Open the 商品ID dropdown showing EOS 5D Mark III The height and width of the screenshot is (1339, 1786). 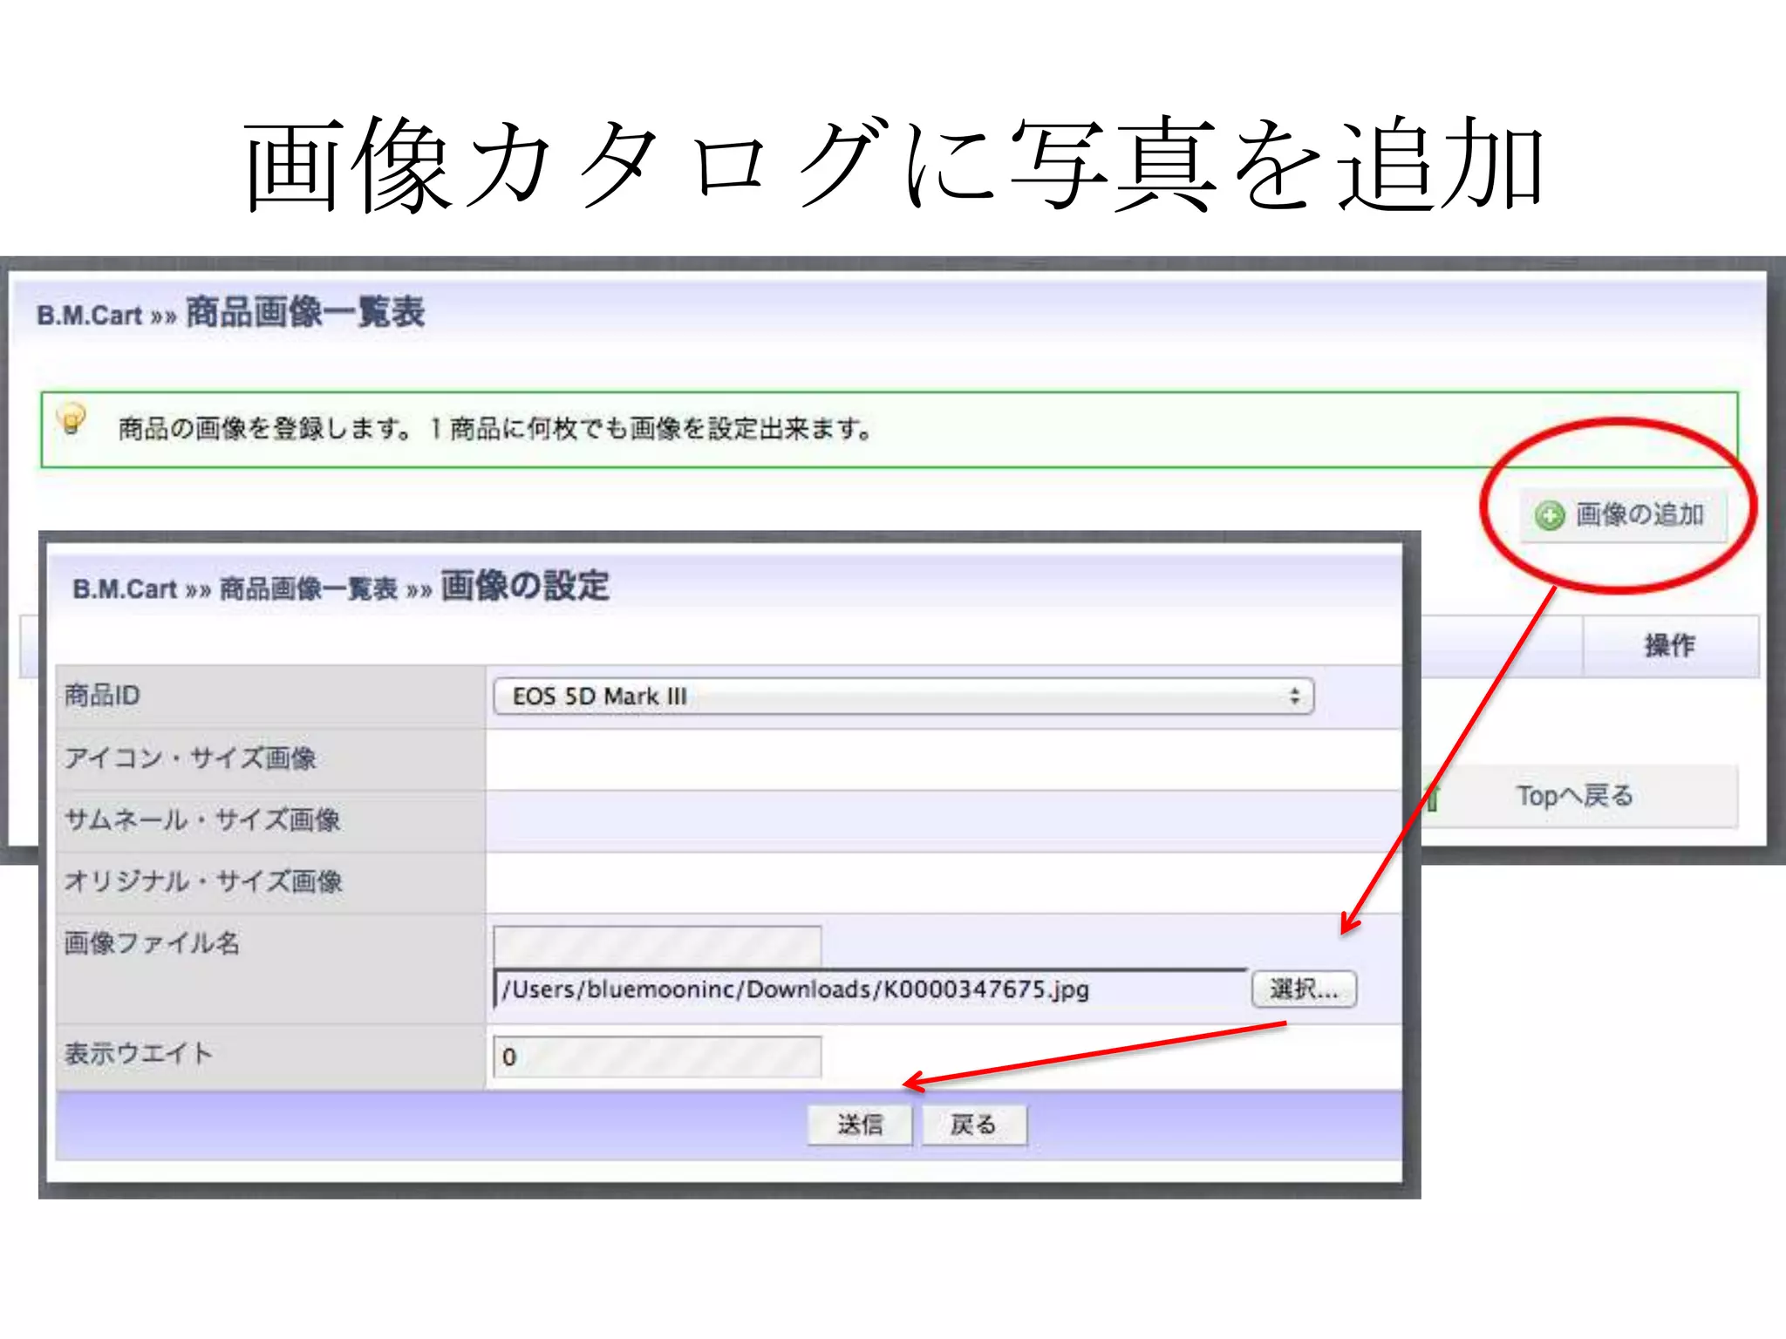(903, 697)
